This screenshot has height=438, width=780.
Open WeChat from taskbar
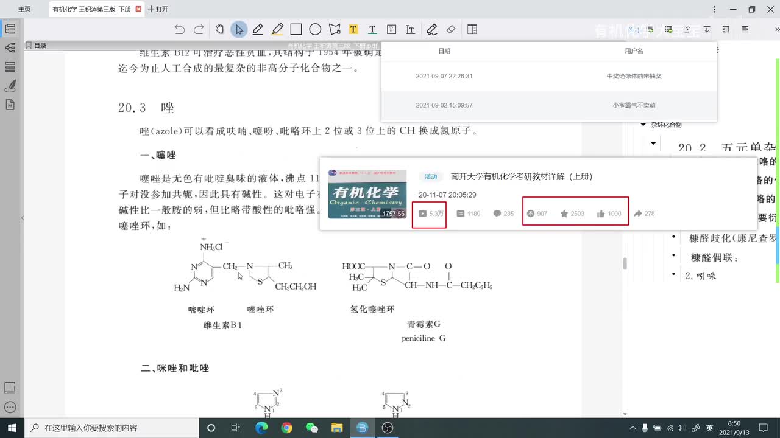click(311, 428)
